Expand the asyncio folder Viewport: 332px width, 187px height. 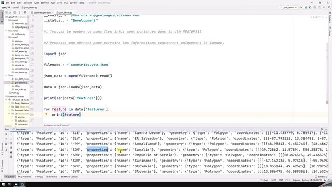[x=12, y=117]
